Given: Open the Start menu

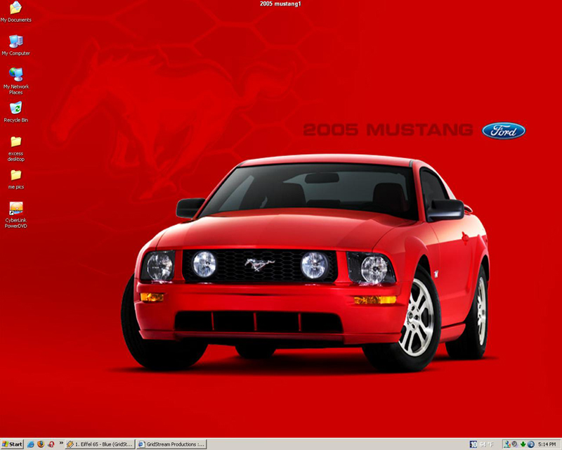Looking at the screenshot, I should [12, 444].
